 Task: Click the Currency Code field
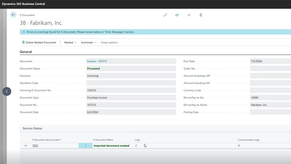point(270,90)
